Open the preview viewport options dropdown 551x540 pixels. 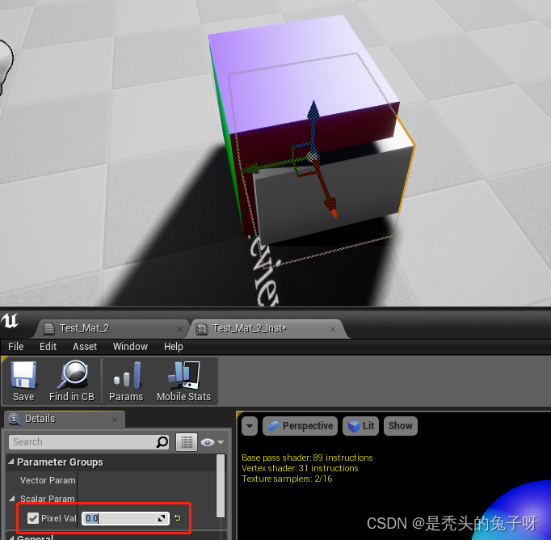click(x=250, y=426)
